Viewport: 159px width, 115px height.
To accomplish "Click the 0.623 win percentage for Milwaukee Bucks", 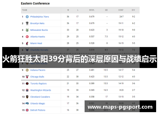I will [92, 30].
